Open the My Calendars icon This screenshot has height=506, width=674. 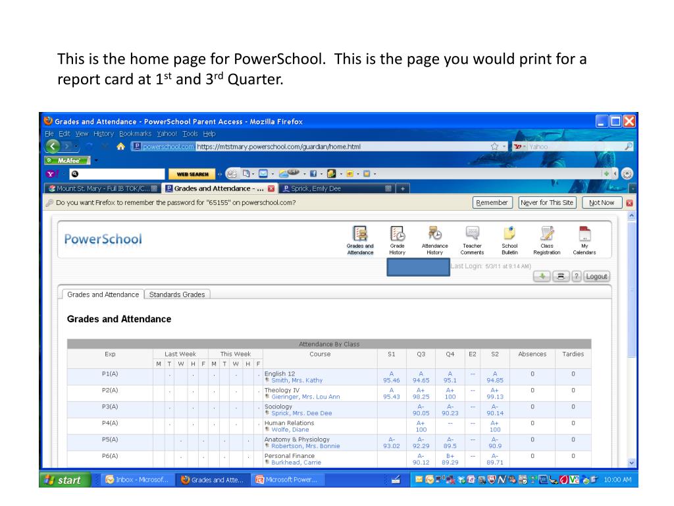click(x=584, y=240)
